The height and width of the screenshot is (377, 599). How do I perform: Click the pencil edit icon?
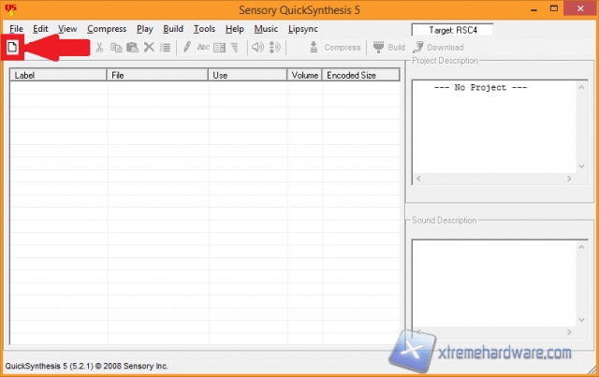point(187,47)
